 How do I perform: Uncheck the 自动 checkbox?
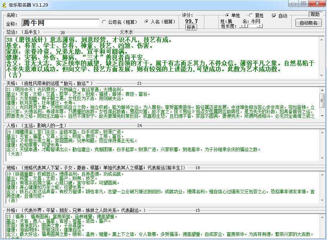point(274,16)
